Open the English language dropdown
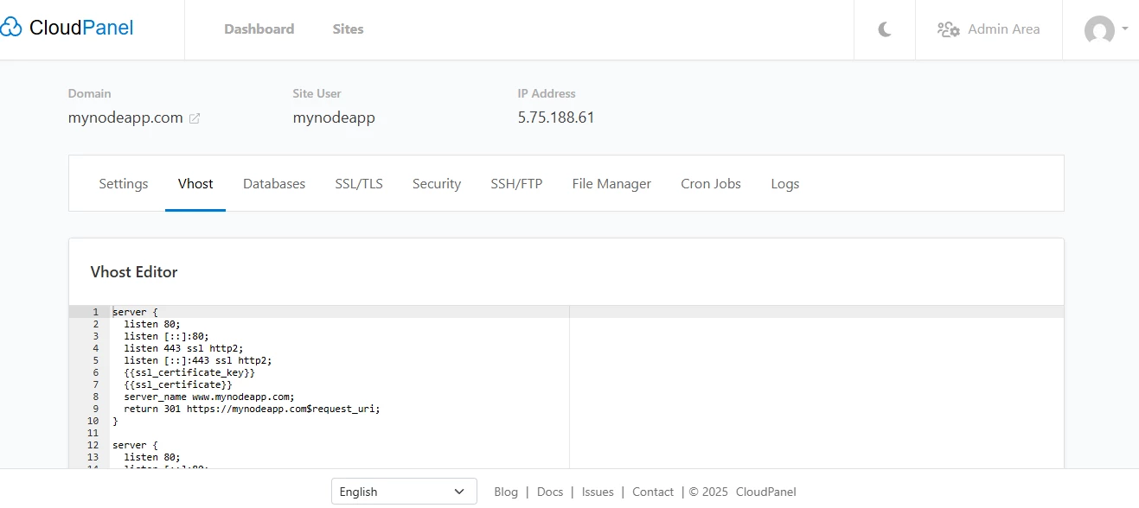 [403, 491]
